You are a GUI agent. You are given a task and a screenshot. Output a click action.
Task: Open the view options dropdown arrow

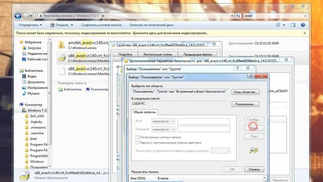284,25
